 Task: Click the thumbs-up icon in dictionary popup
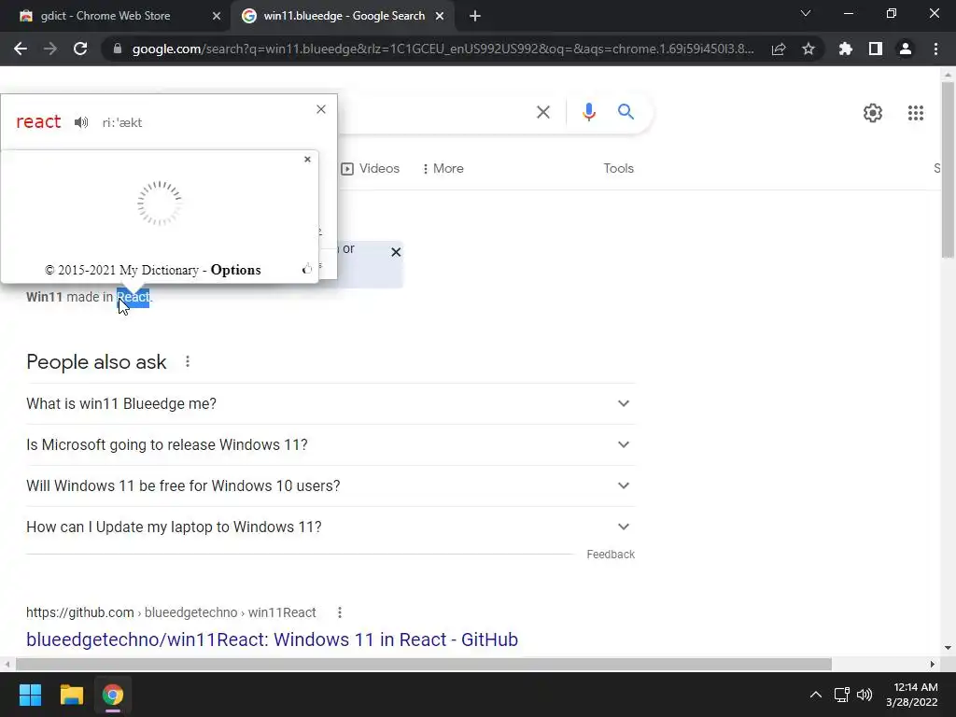click(306, 269)
